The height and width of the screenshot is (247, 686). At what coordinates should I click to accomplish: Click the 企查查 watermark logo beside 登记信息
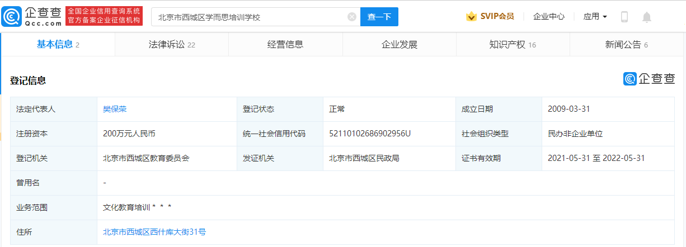[x=649, y=79]
